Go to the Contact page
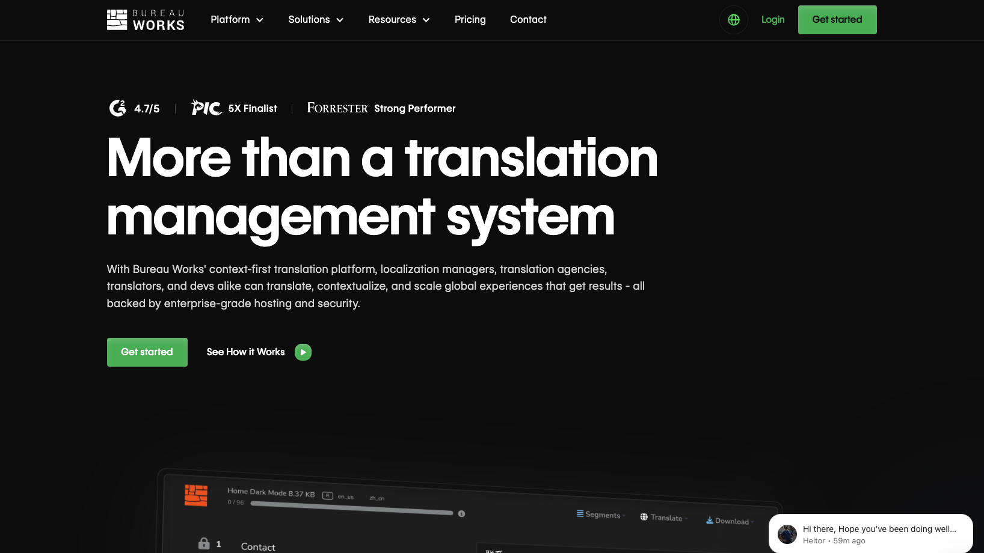Viewport: 984px width, 553px height. (x=528, y=20)
